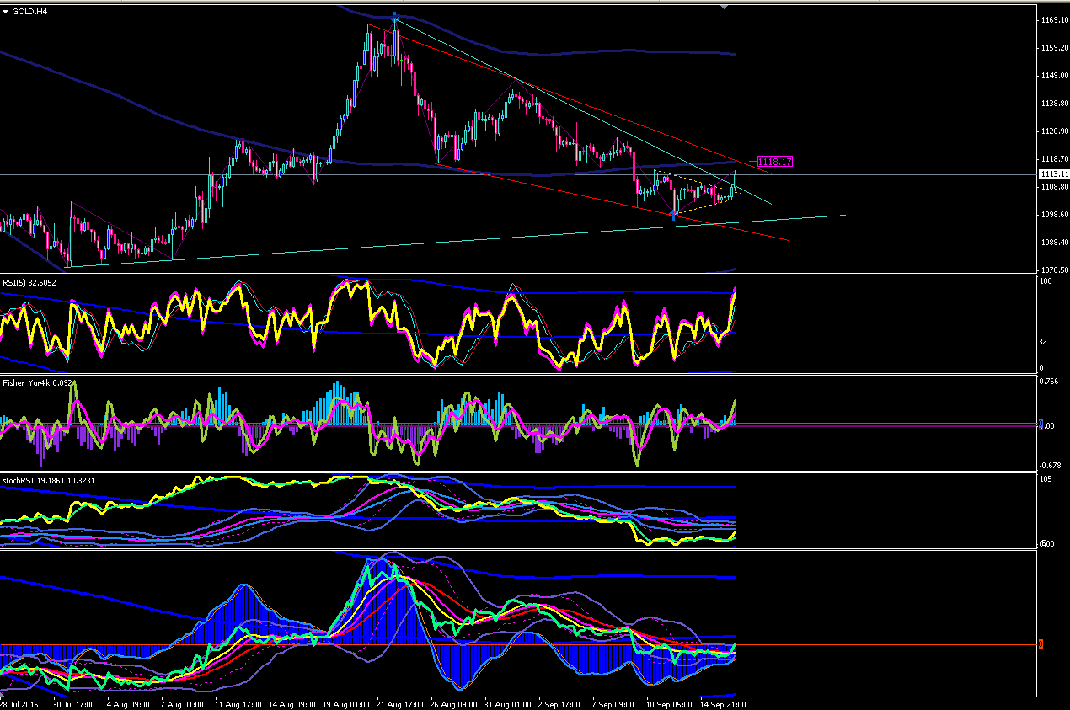Click the 1108.80 price axis value
Image resolution: width=1070 pixels, height=710 pixels.
coord(1053,186)
